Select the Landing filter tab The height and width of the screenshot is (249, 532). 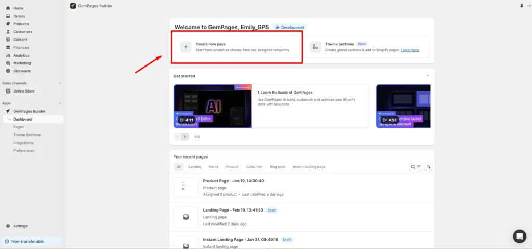click(x=194, y=167)
